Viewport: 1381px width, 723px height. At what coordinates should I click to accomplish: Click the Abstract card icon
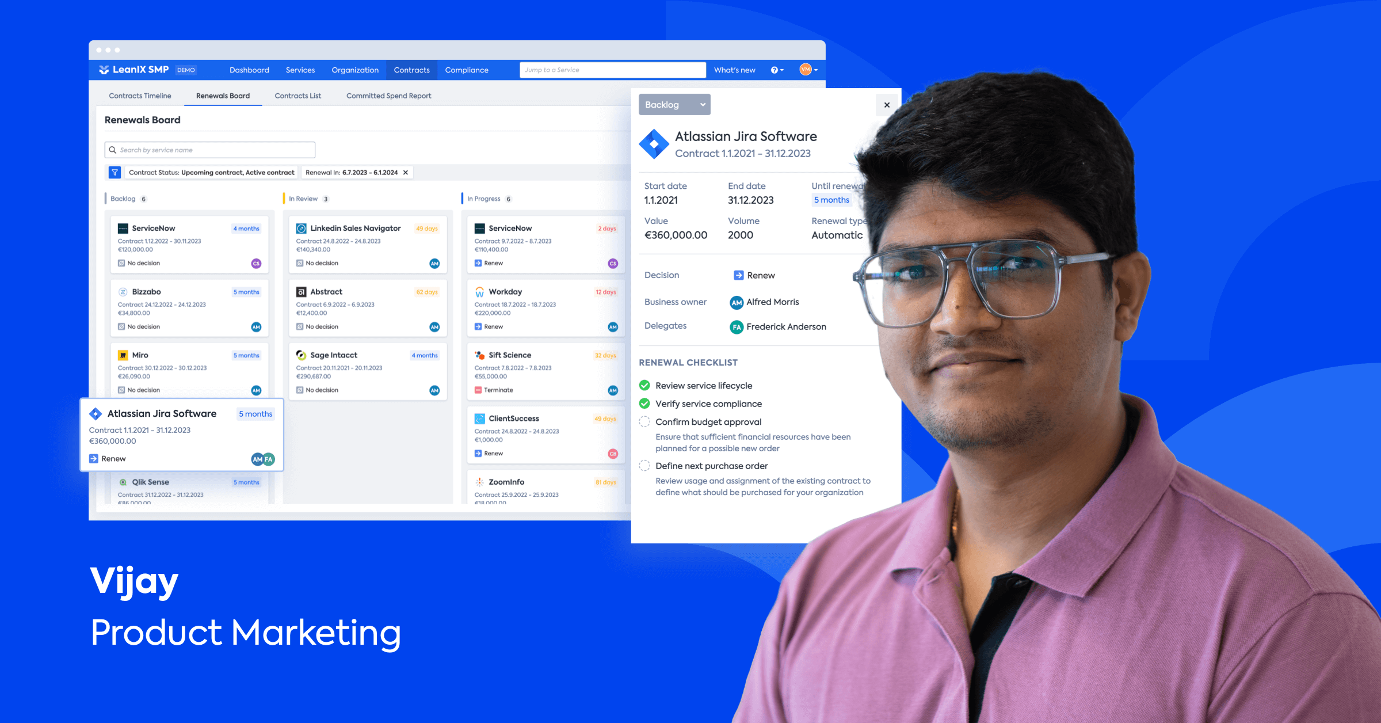tap(301, 292)
